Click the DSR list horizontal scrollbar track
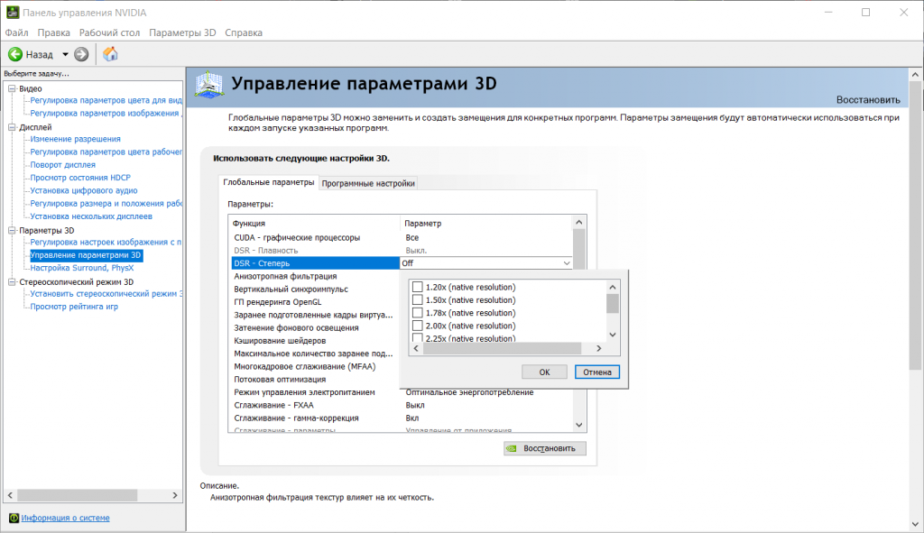Screen dimensions: 924x533 (x=507, y=349)
